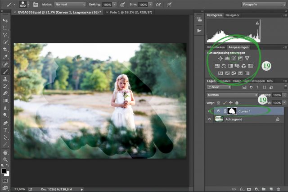Add a Channel Mixer adjustment layer

click(x=243, y=66)
